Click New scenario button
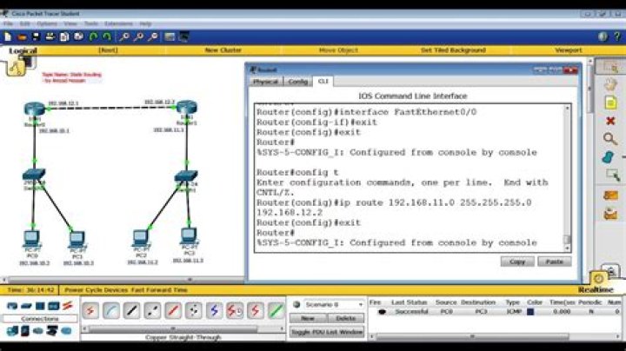This screenshot has height=351, width=626. (308, 318)
